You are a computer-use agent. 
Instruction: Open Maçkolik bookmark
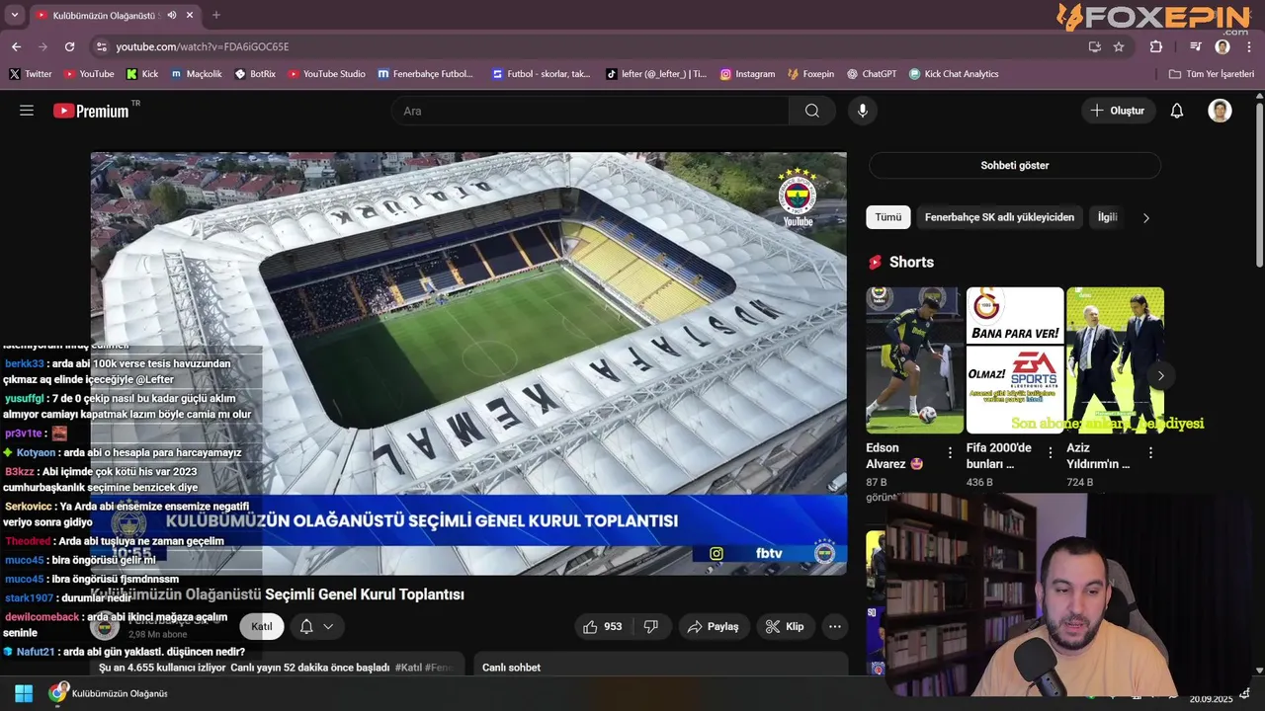[x=196, y=74]
